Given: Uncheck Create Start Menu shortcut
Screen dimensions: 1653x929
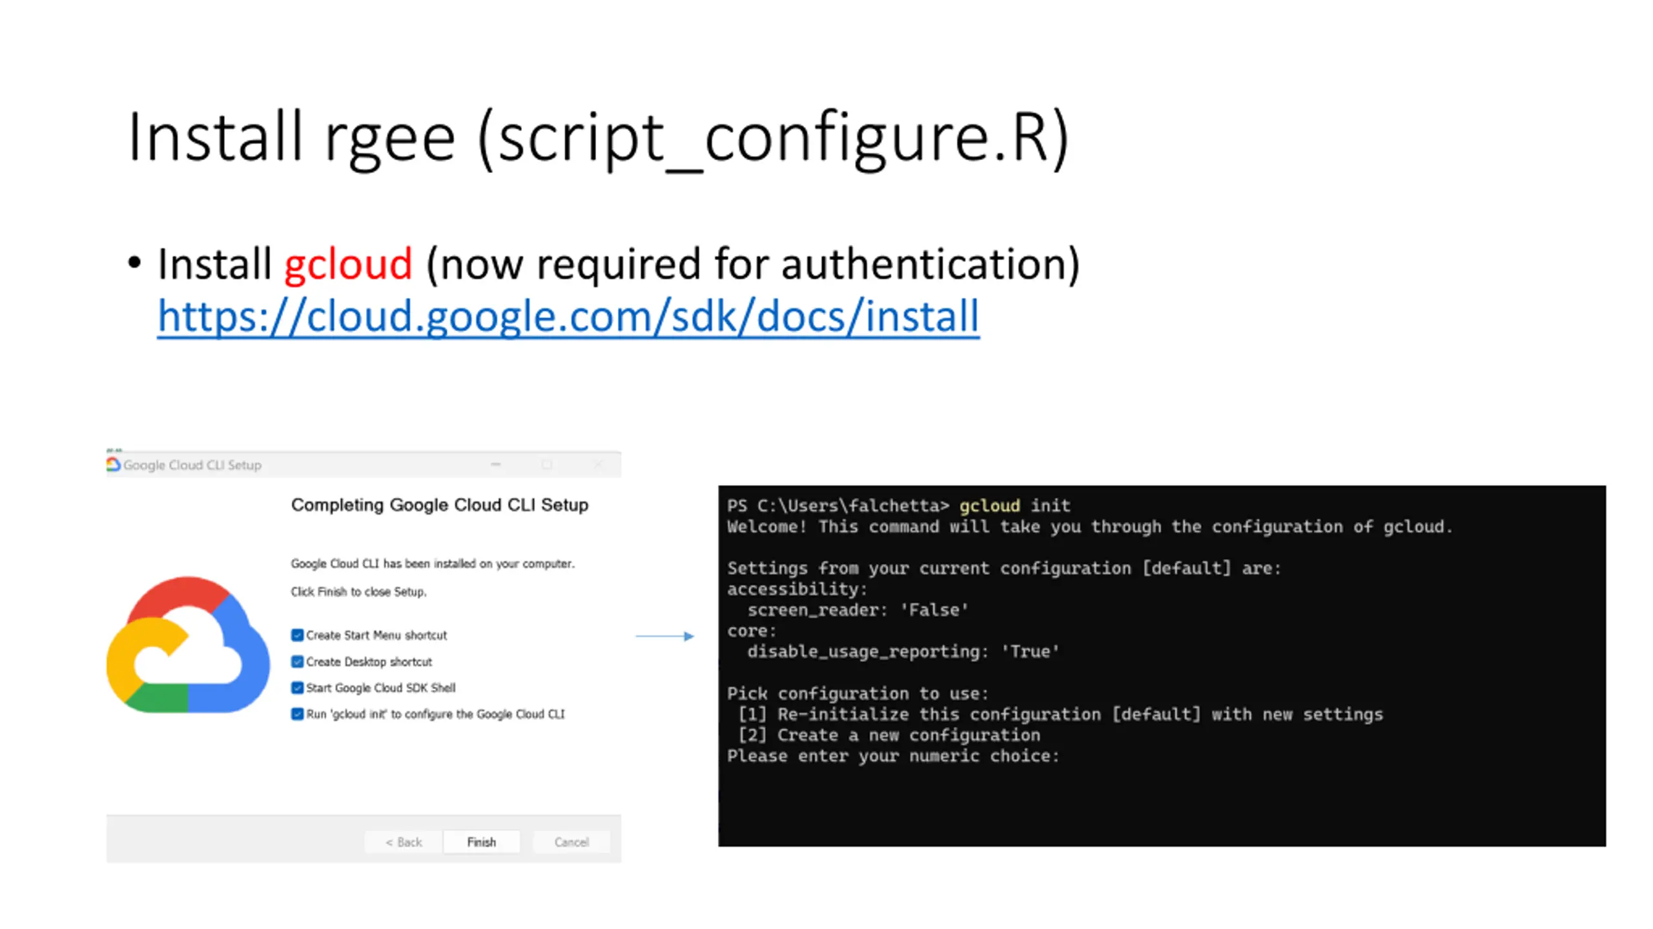Looking at the screenshot, I should pos(298,635).
